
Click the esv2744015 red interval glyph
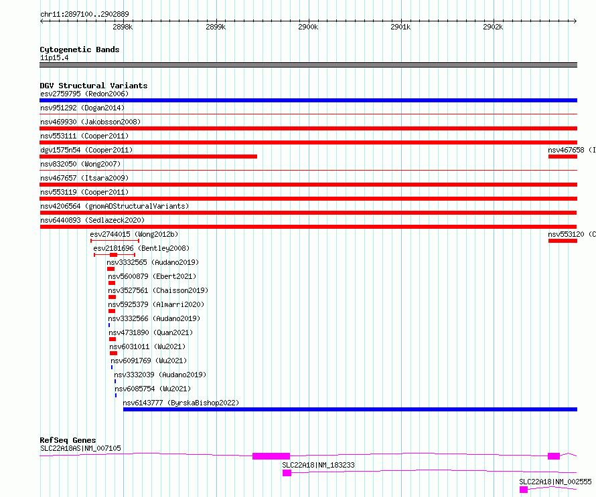click(x=115, y=241)
